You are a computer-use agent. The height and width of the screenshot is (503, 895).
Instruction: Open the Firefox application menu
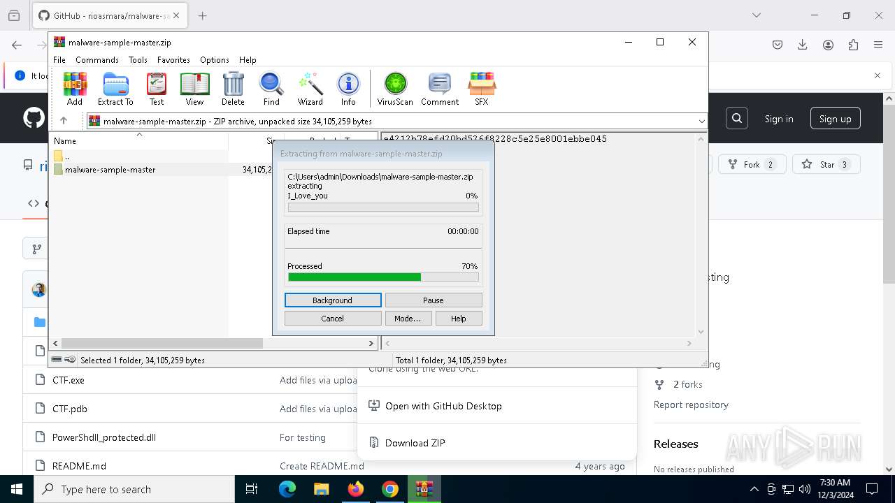[x=878, y=45]
